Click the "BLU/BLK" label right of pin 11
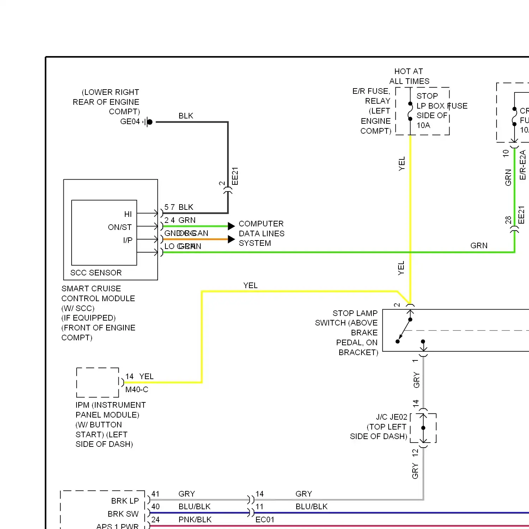Screen dimensions: 529x529 coord(311,506)
